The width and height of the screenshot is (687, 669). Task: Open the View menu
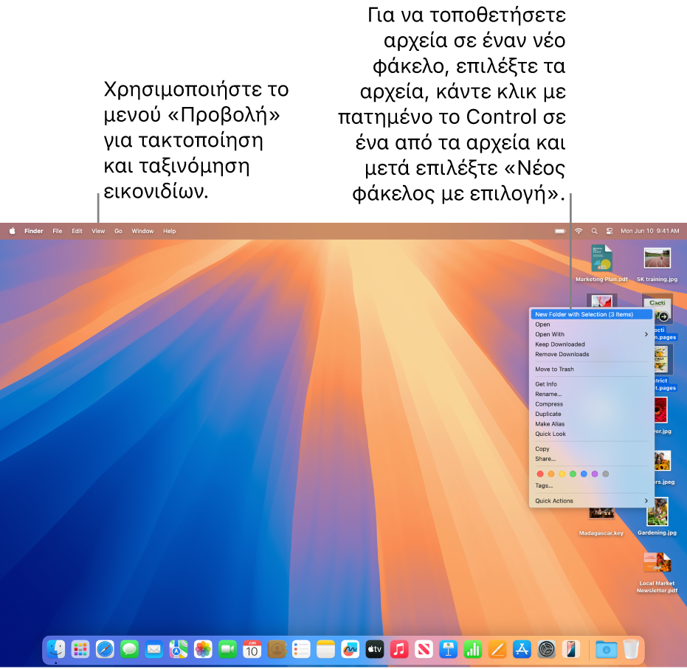pyautogui.click(x=98, y=231)
